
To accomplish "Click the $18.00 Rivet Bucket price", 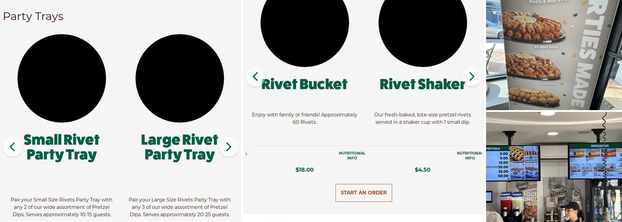I will (x=305, y=170).
